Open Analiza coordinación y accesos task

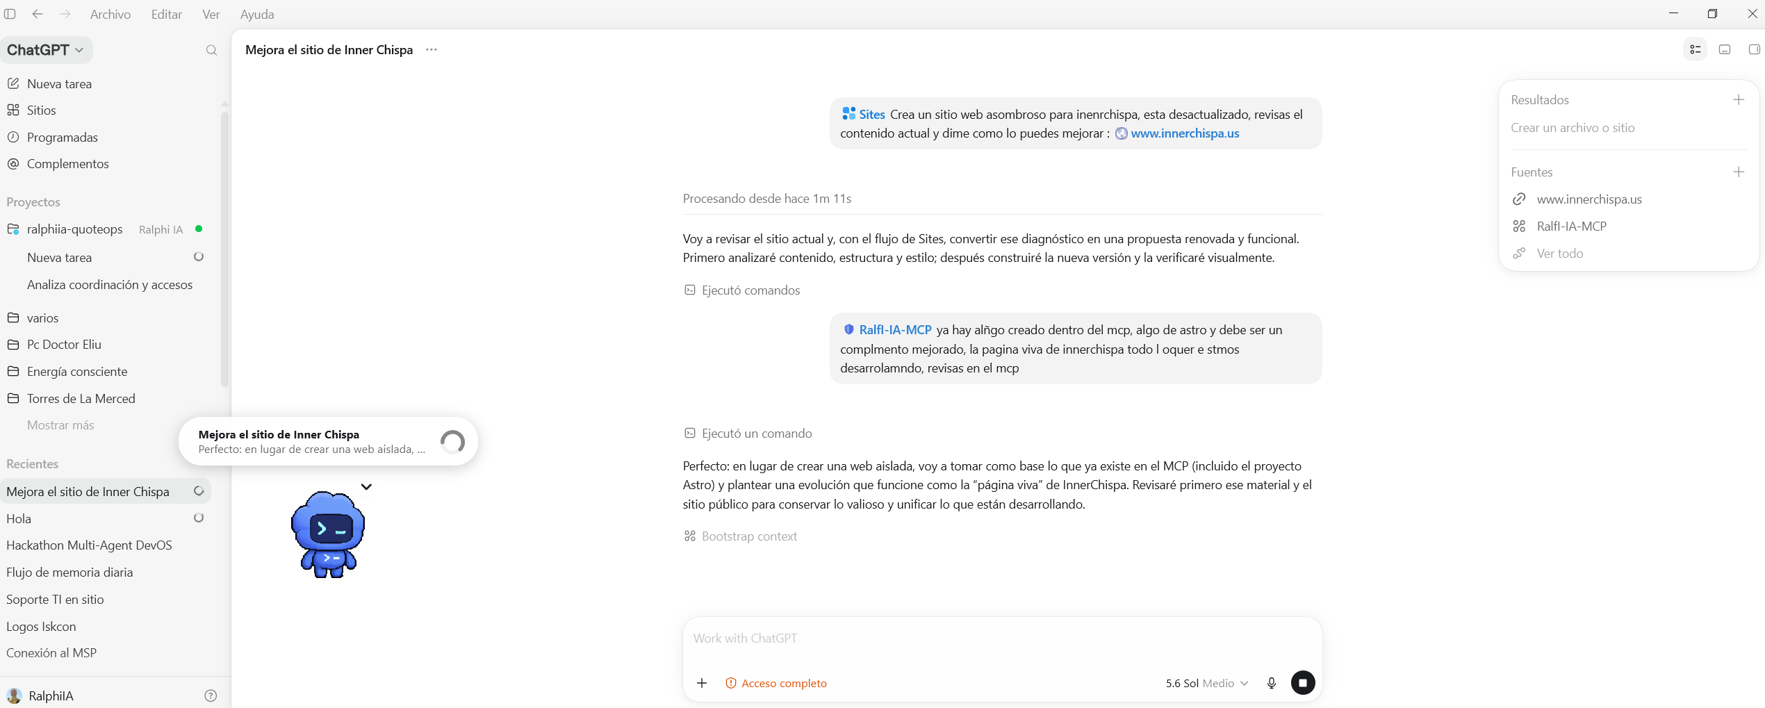pos(110,285)
